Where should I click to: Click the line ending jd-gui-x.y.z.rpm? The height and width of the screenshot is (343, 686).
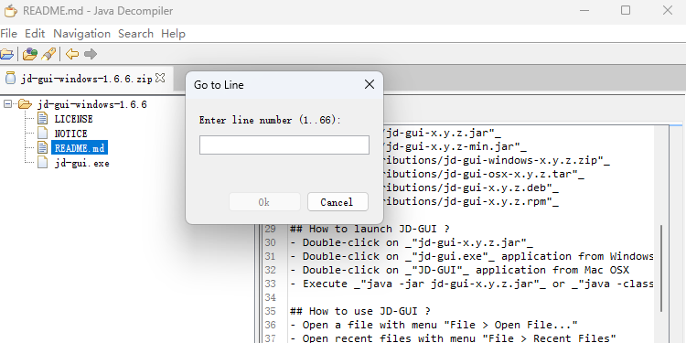click(471, 202)
